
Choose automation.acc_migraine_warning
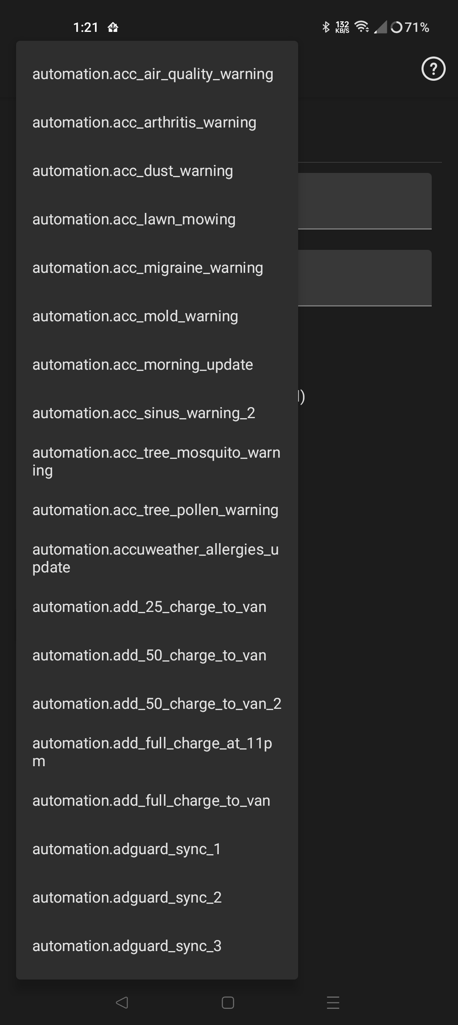157,268
